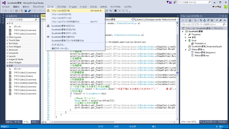Close the Toolbox panel

coord(38,16)
